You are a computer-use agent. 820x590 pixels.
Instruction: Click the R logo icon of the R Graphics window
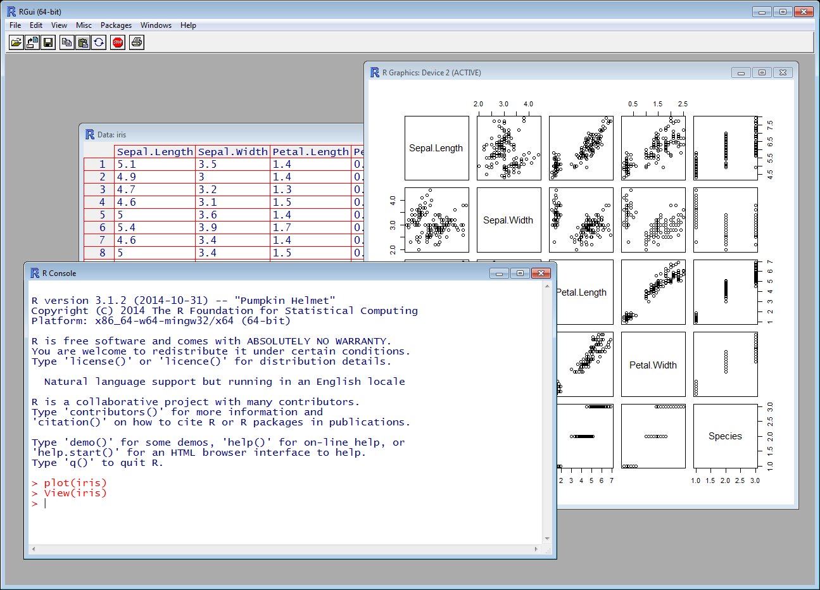point(375,72)
